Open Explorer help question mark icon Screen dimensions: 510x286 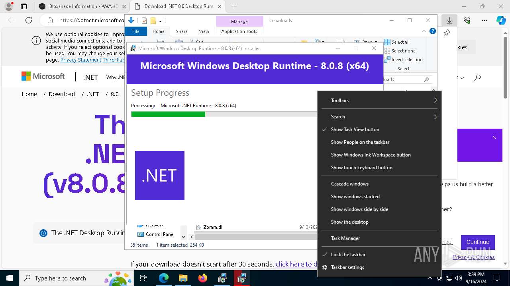pyautogui.click(x=432, y=31)
